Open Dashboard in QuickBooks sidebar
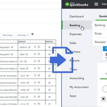107x107 pixels. coord(77,16)
